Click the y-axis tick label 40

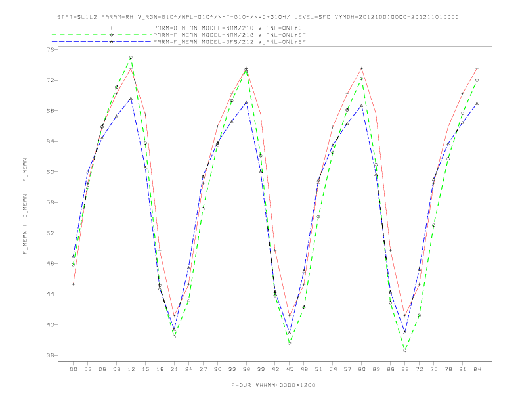(52, 324)
